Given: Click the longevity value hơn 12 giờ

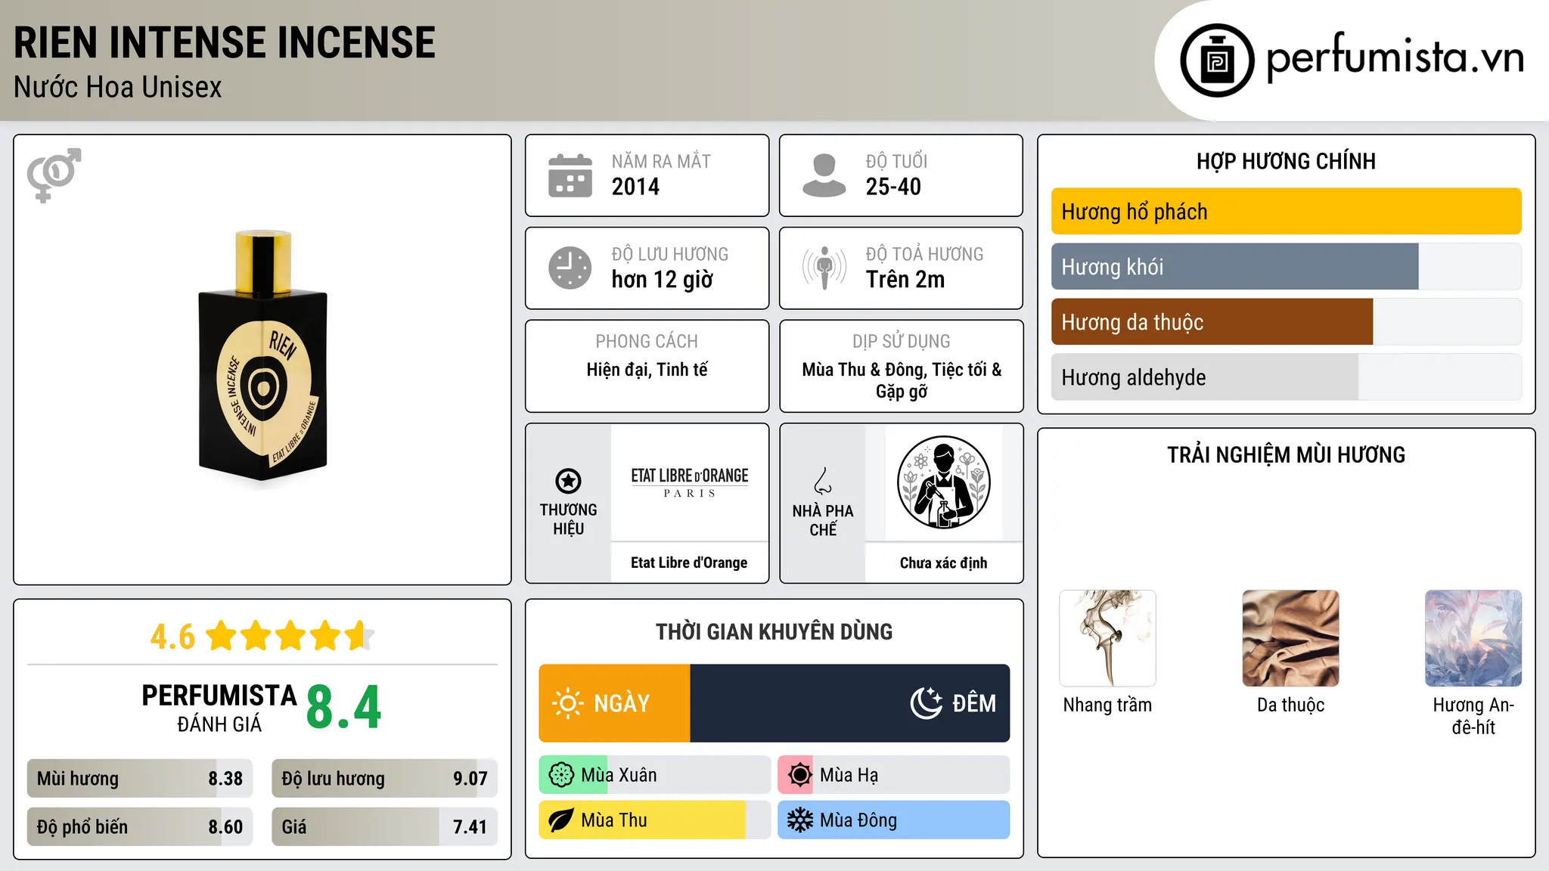Looking at the screenshot, I should 663,280.
